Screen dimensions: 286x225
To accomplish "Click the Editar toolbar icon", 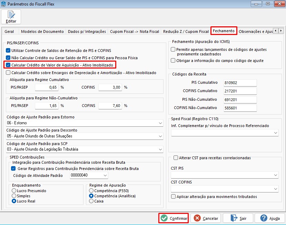I will tap(11, 15).
